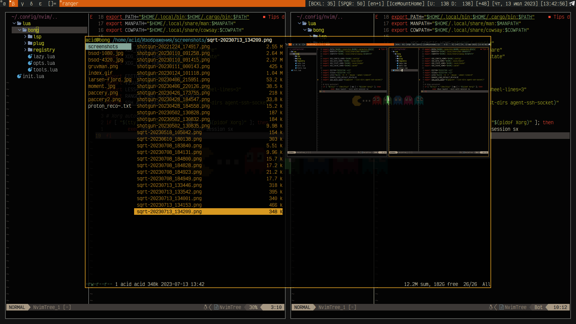The height and width of the screenshot is (324, 576).
Task: Click the IceMountHome label in the top bar
Action: click(406, 4)
